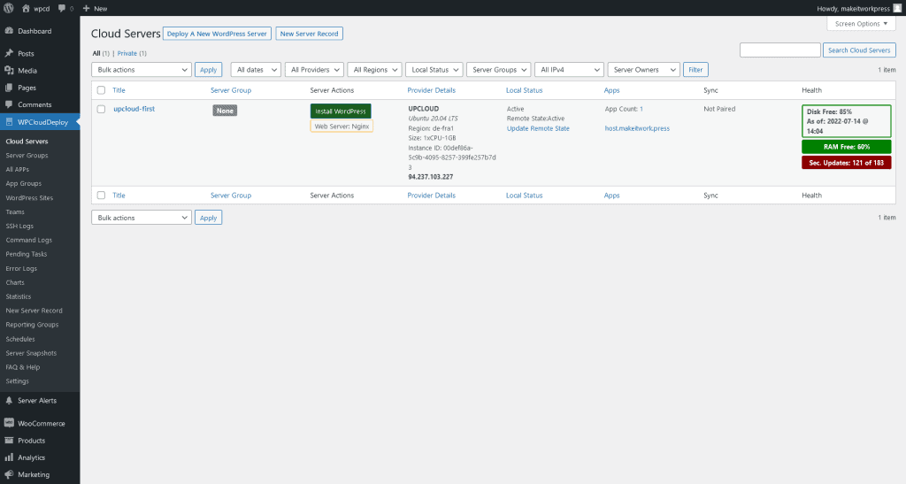
Task: Click the green RAM Free 60% bar
Action: pos(847,147)
